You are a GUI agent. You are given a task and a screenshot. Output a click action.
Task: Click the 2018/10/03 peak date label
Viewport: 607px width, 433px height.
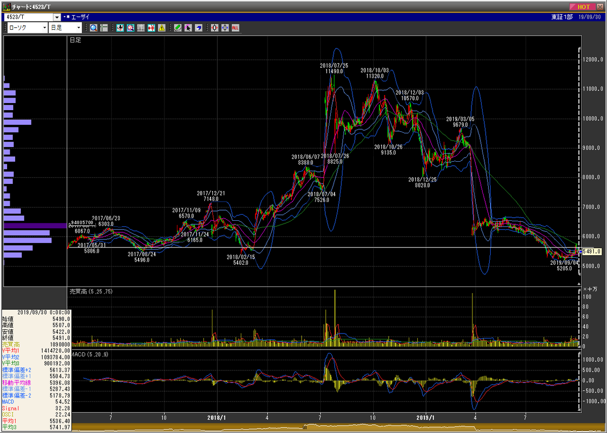point(374,71)
